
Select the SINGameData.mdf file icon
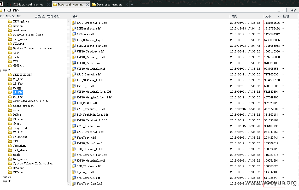point(74,29)
